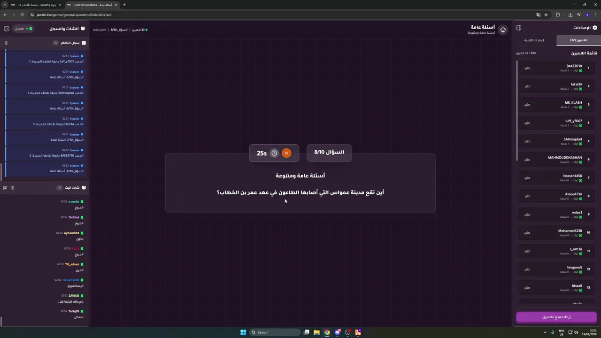Screen dimensions: 601x338
Task: Remove all players purple button
Action: pyautogui.click(x=556, y=317)
